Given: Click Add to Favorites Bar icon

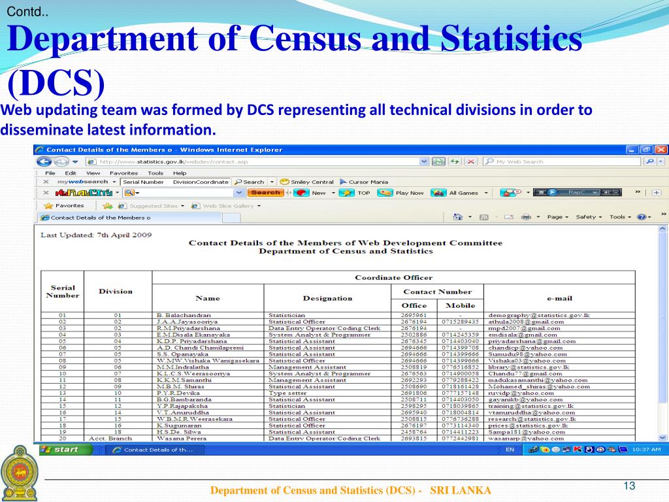Looking at the screenshot, I should [108, 206].
